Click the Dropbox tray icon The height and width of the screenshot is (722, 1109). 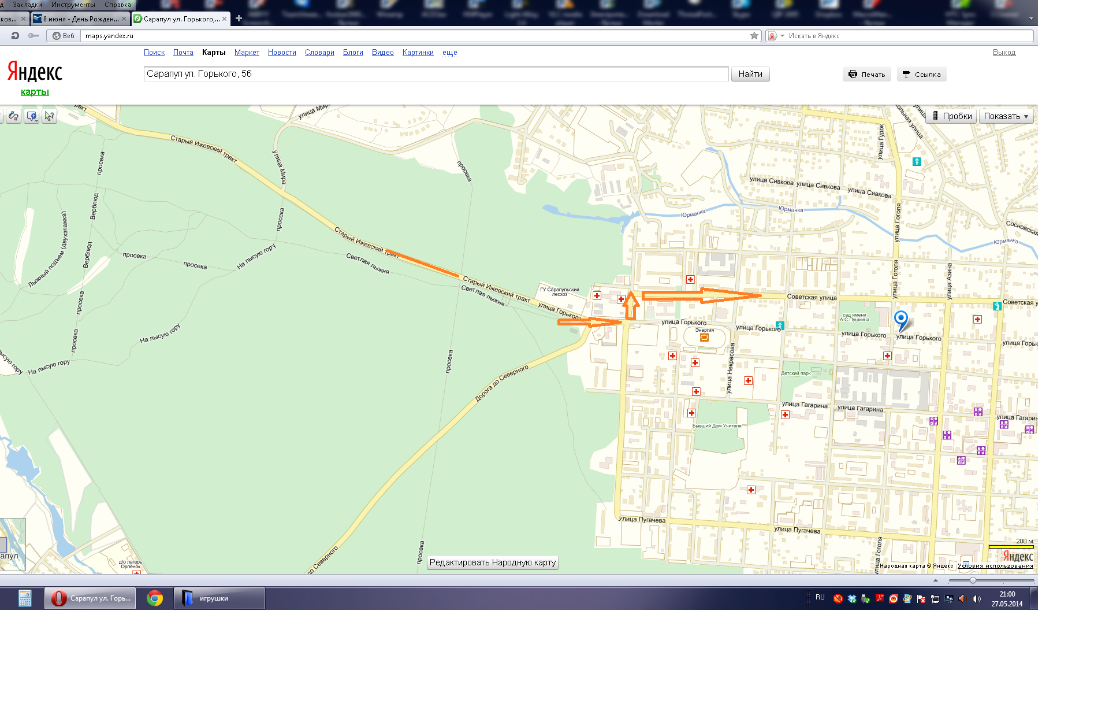tap(852, 599)
